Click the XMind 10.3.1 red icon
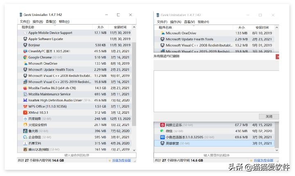The image size is (295, 176). [25, 113]
